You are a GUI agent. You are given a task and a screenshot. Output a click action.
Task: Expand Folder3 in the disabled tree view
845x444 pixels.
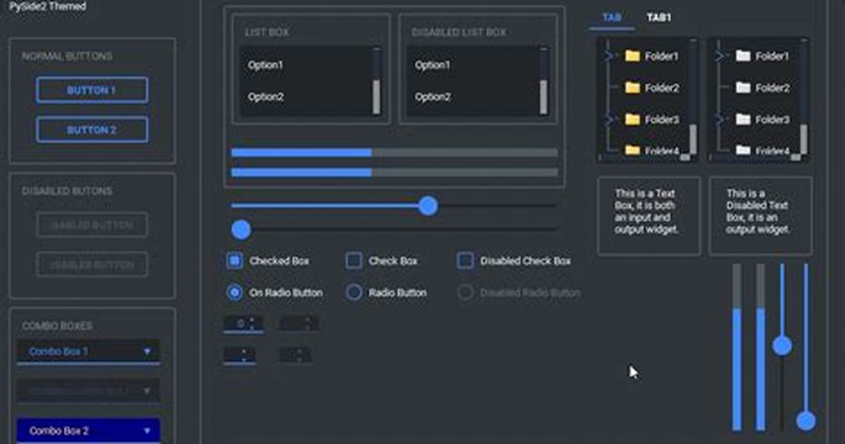719,119
